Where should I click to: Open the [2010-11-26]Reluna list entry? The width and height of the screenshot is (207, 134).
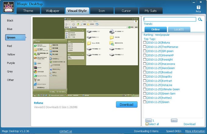click(158, 43)
